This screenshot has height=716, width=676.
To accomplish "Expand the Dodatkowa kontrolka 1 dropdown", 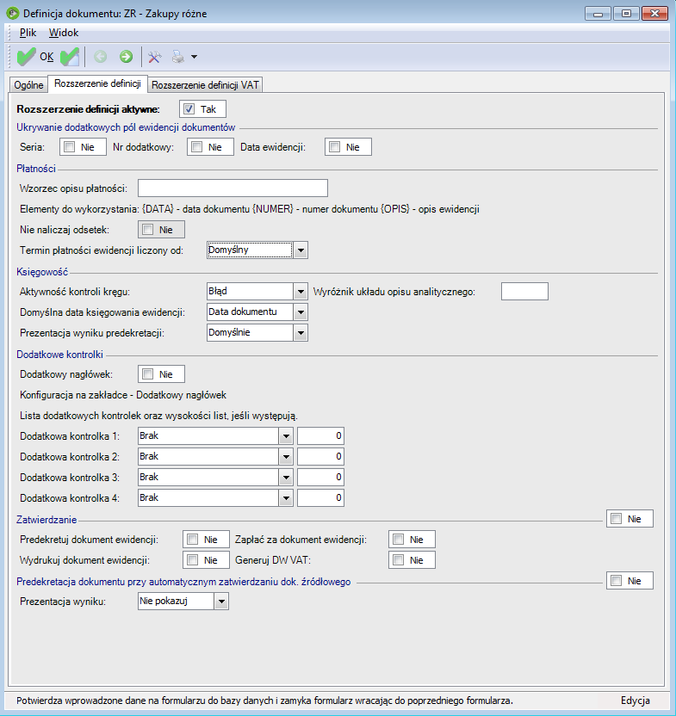I will (286, 436).
